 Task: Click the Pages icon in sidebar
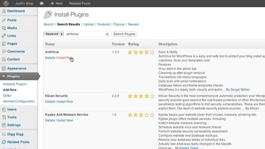(x=4, y=43)
